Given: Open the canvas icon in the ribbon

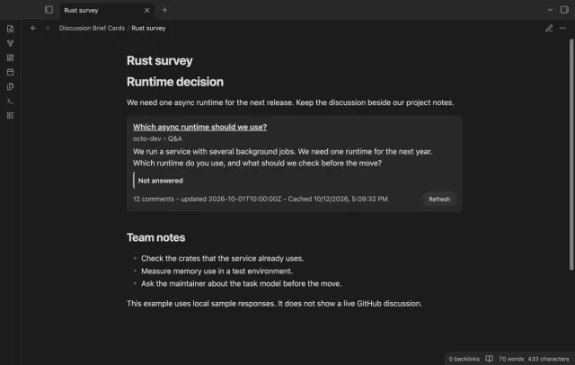Looking at the screenshot, I should click(10, 58).
